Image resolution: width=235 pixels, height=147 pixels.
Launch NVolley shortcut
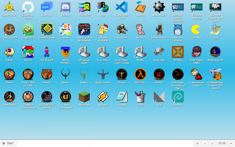(x=140, y=52)
